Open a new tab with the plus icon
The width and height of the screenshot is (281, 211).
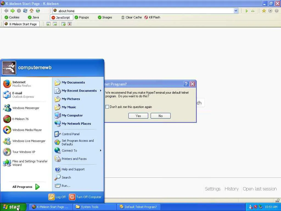(63, 24)
